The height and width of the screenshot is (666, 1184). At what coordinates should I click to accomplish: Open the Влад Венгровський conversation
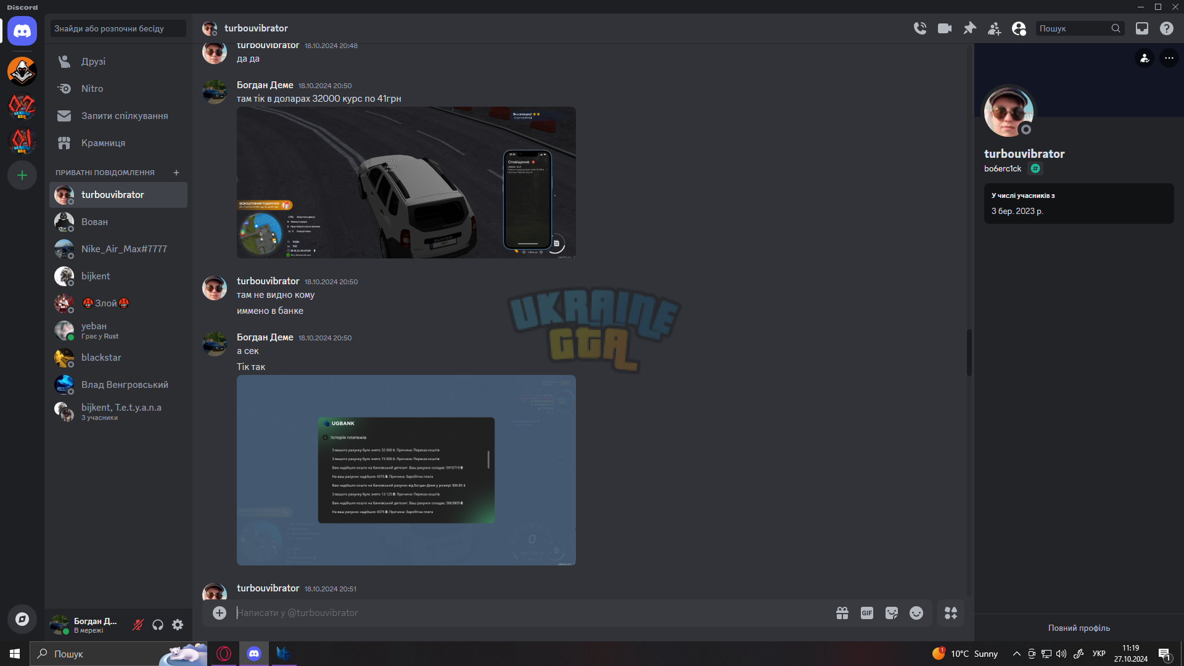click(x=118, y=385)
